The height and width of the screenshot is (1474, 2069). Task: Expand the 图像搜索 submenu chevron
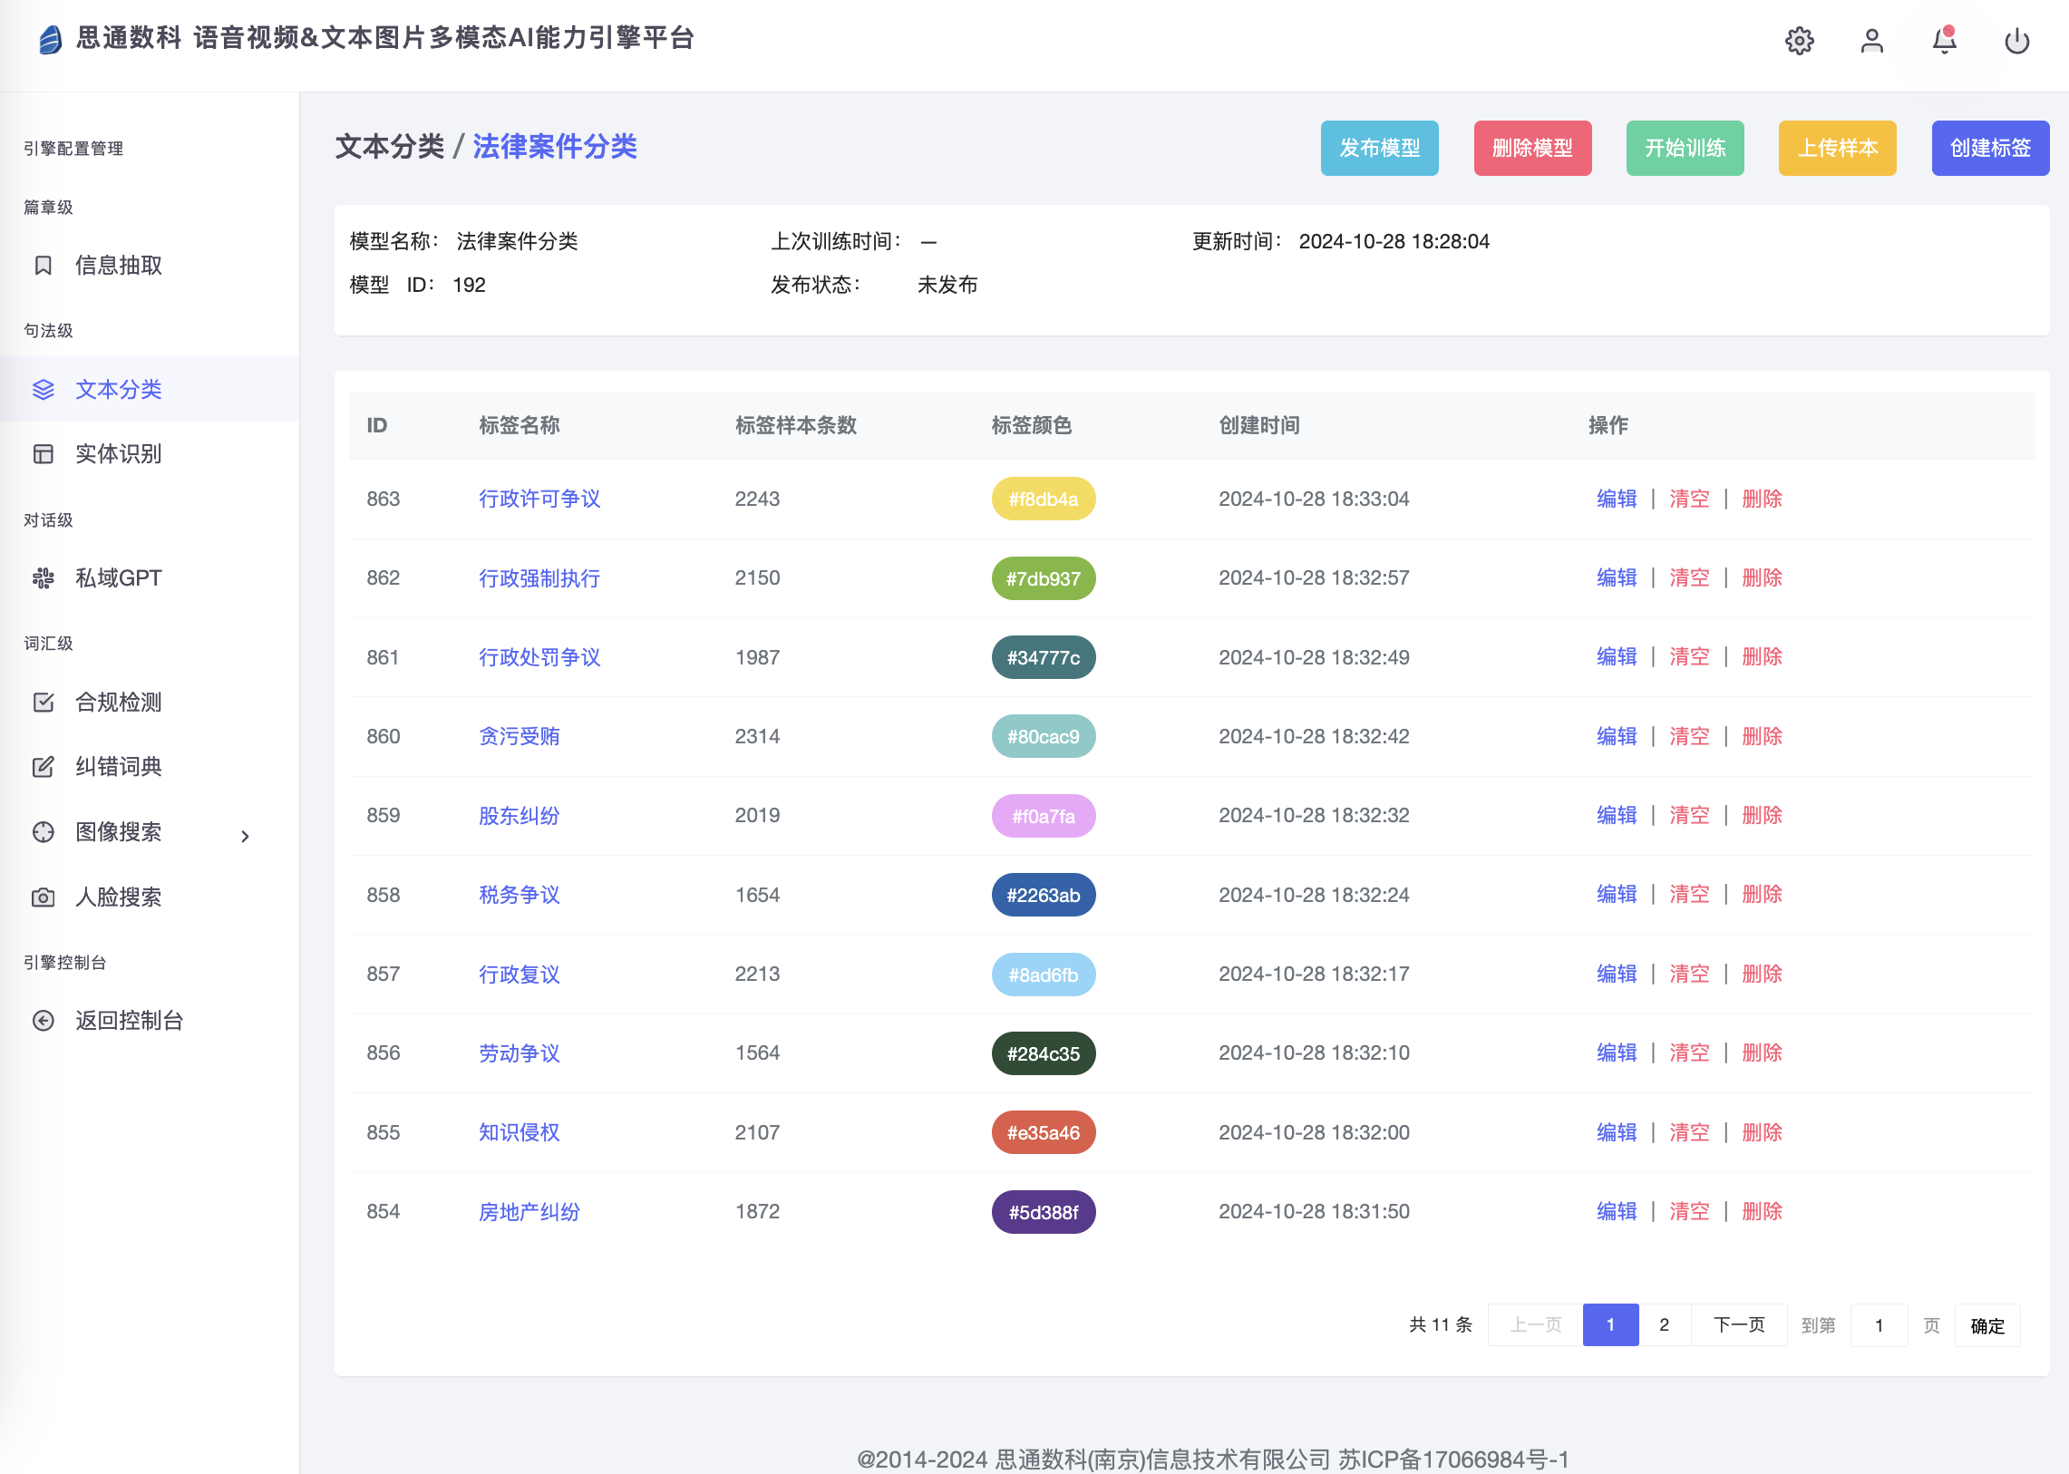pyautogui.click(x=245, y=836)
